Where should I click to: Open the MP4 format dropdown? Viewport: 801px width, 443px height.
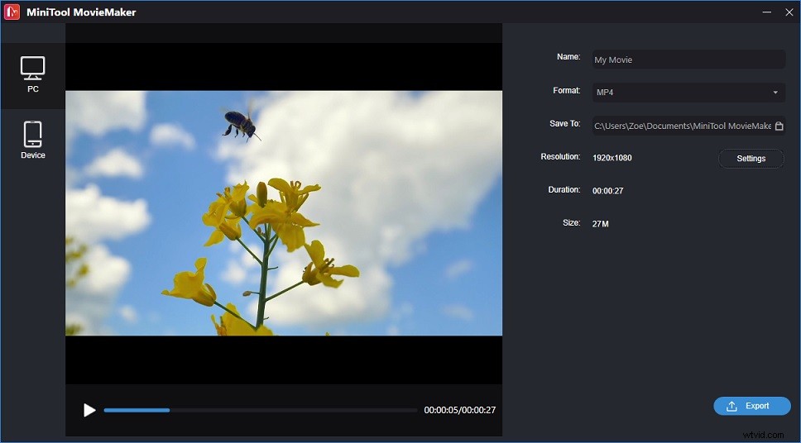click(688, 93)
